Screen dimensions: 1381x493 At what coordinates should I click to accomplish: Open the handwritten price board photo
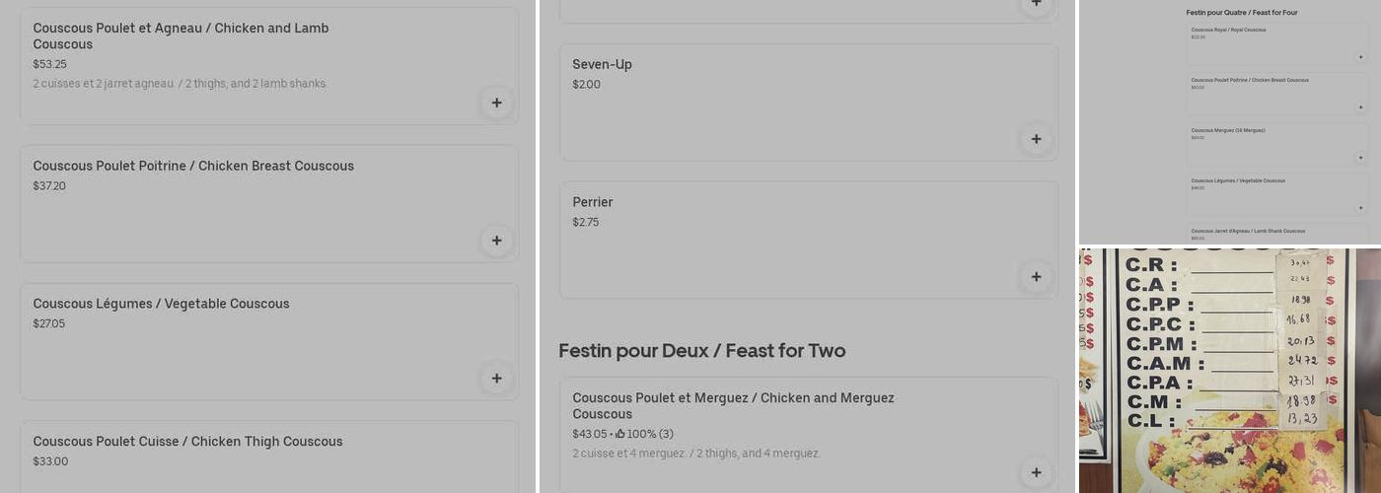click(1229, 370)
